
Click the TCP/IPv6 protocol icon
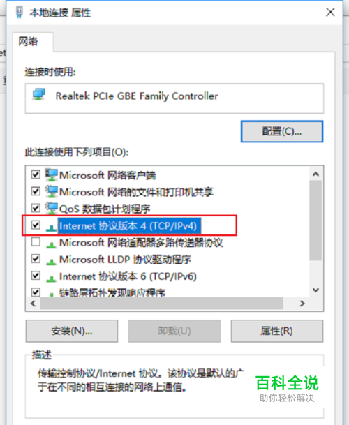(51, 278)
